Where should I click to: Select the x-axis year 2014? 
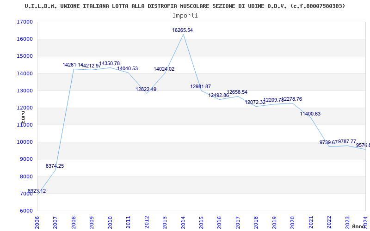point(183,223)
